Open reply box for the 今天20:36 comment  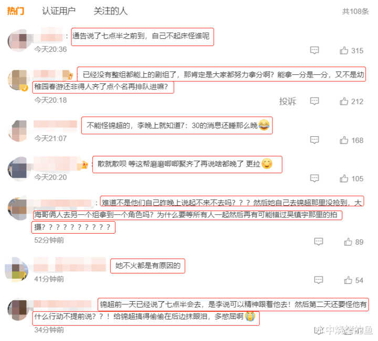(x=314, y=50)
